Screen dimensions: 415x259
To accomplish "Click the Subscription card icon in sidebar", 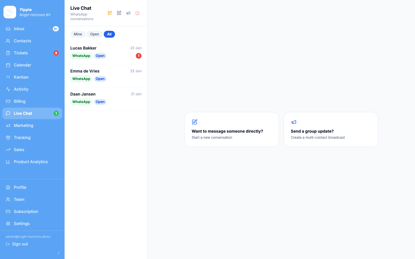I will pyautogui.click(x=8, y=212).
